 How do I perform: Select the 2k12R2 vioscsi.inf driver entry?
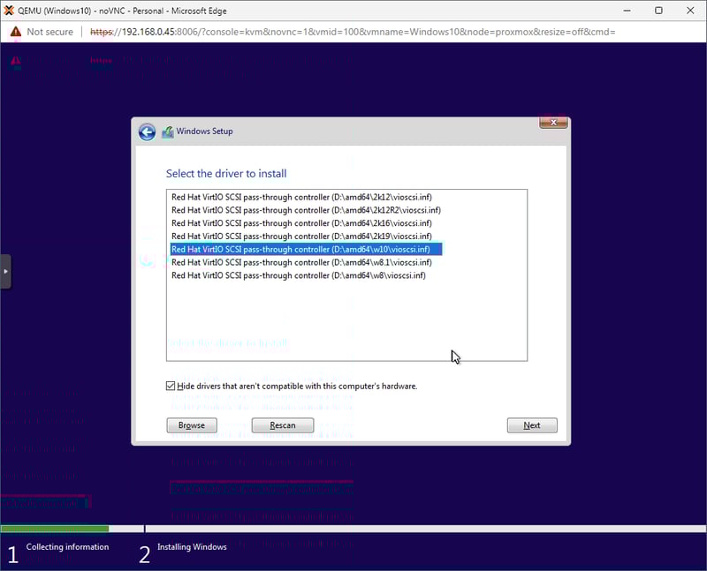point(306,210)
